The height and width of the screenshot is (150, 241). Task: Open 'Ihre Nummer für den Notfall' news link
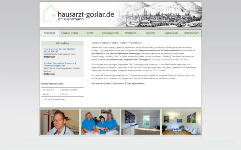point(59,49)
